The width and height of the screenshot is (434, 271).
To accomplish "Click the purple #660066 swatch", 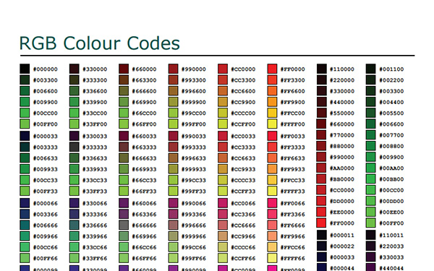I will [x=124, y=203].
